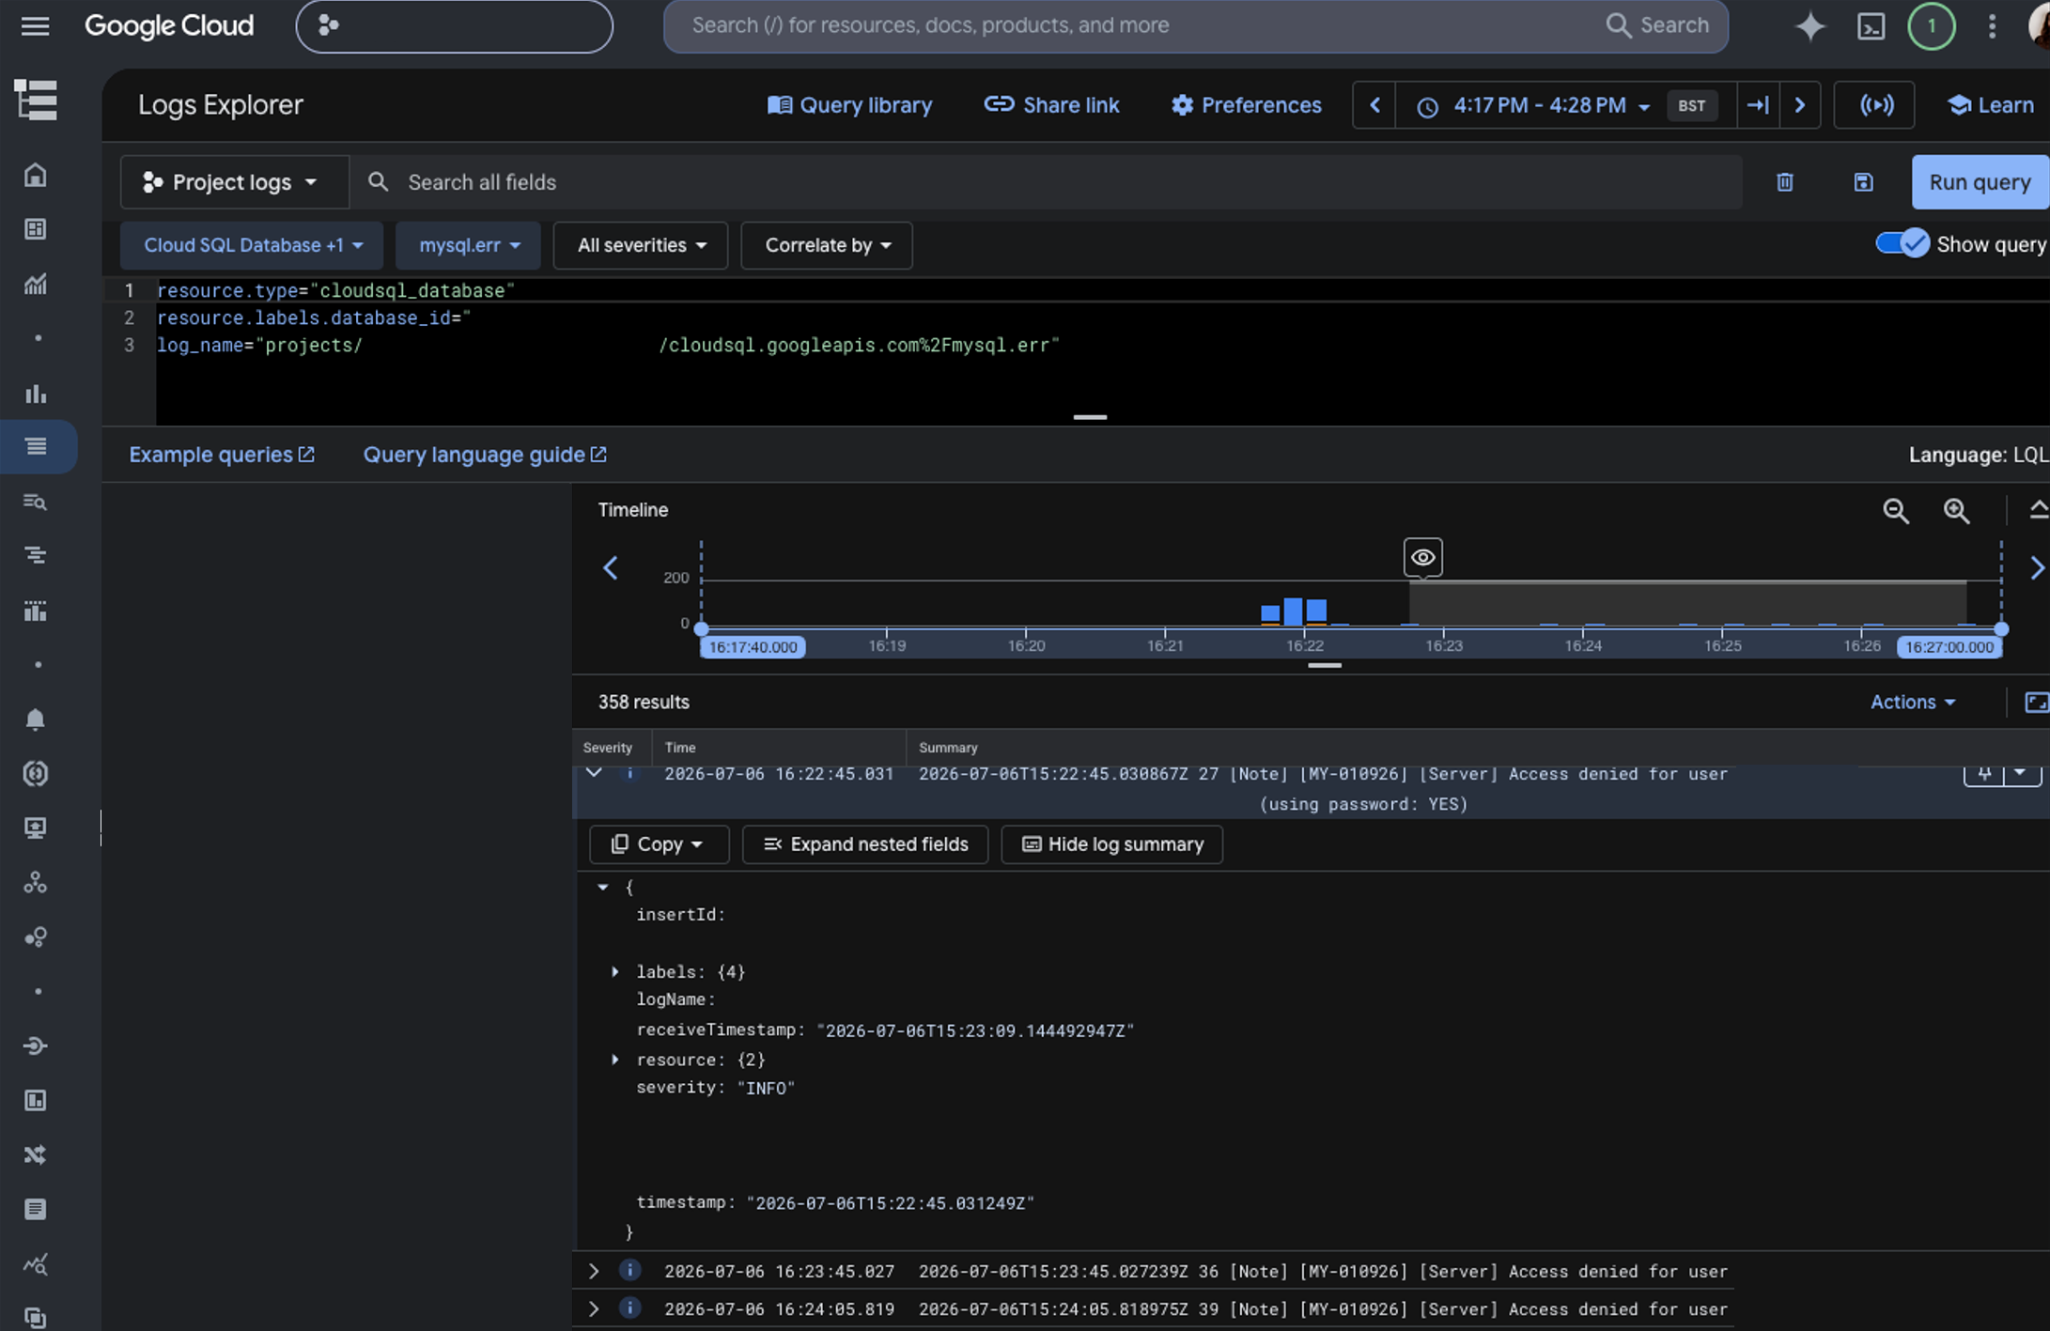
Task: Click severity: "INFO" field value
Action: click(766, 1088)
